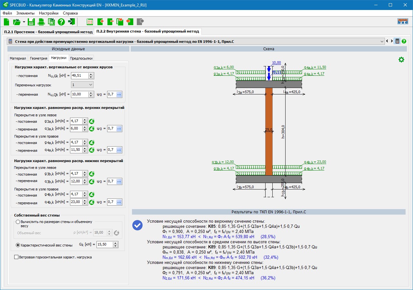Screen dimensions: 413x290
Task: Select 'Характеристический вес стены' radio button
Action: (18, 245)
